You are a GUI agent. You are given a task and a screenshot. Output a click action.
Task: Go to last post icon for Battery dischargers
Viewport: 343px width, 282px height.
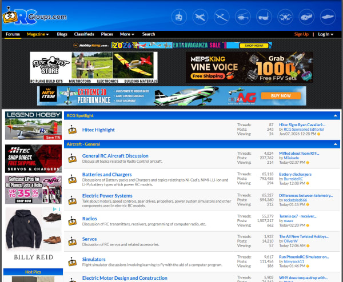tap(308, 183)
